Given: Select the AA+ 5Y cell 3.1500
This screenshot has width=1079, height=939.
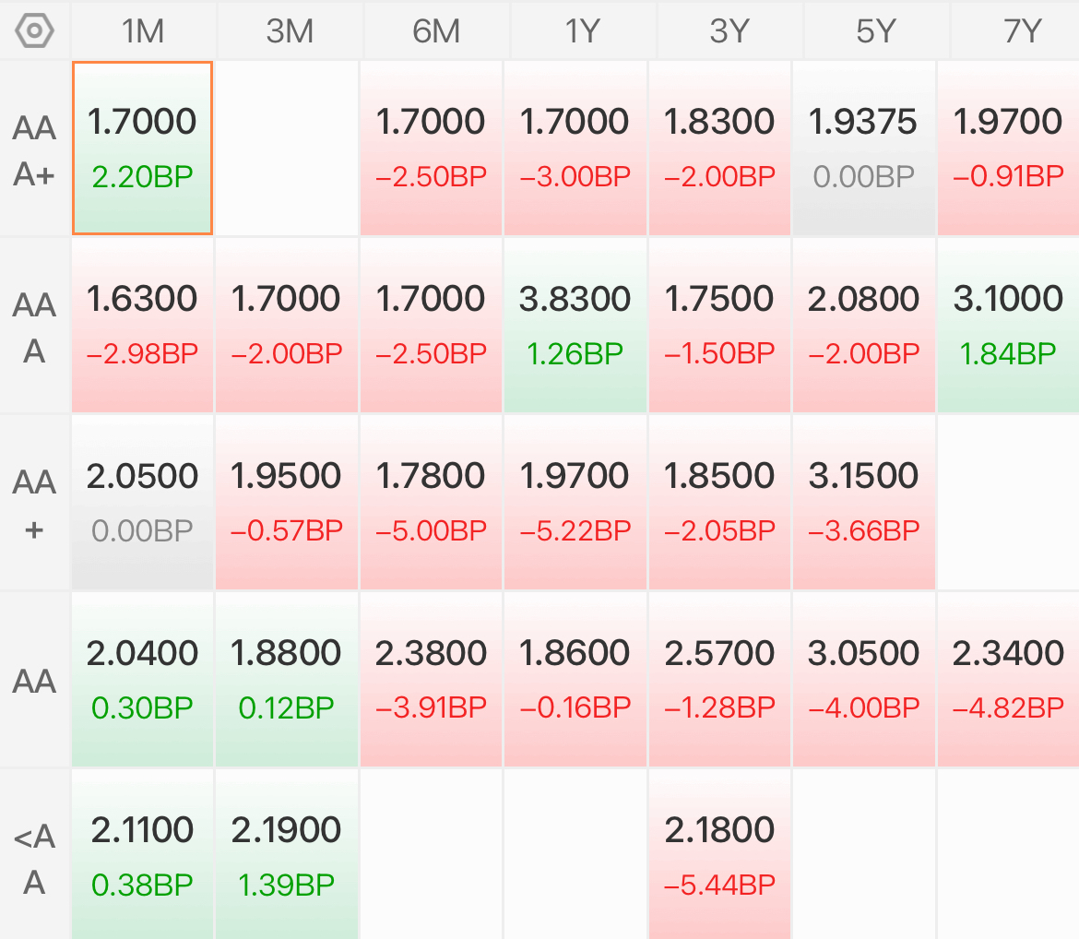Looking at the screenshot, I should point(863,502).
